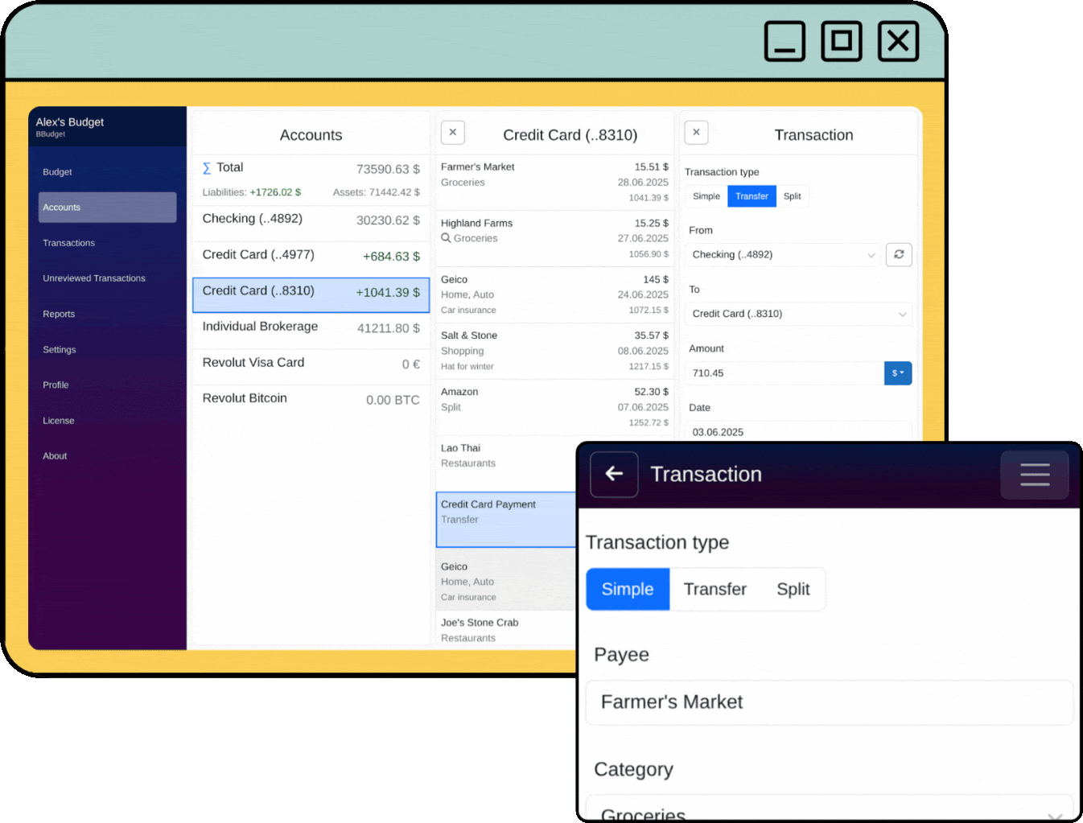This screenshot has width=1083, height=823.
Task: Expand the Category selector showing Groceries
Action: [x=829, y=811]
